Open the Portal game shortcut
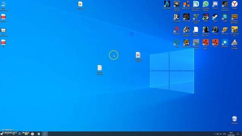The image size is (242, 136). 215,30
